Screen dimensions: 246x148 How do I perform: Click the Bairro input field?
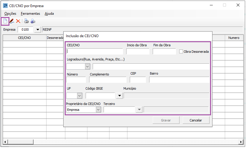pos(179,80)
